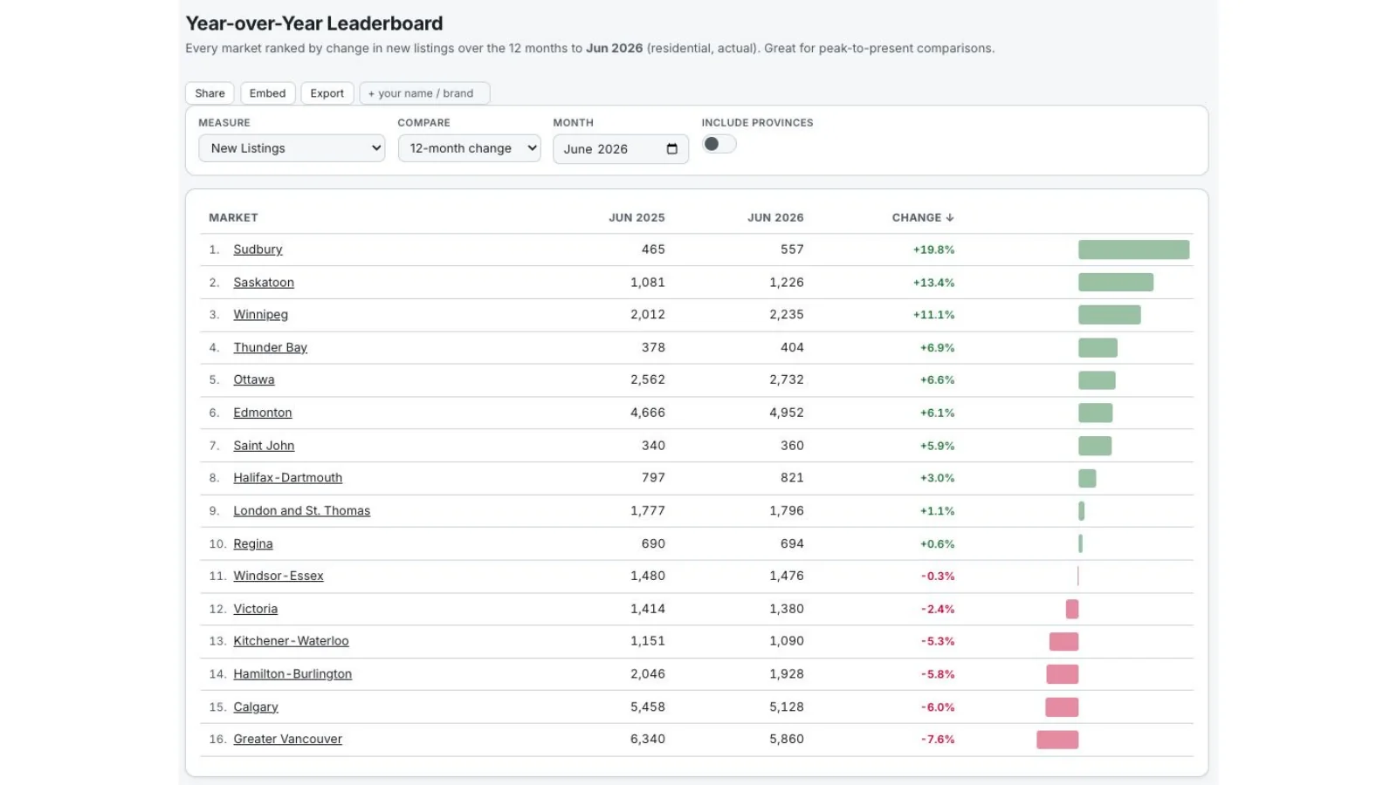1397x785 pixels.
Task: Click the +6.9% value for Thunder Bay
Action: click(937, 348)
